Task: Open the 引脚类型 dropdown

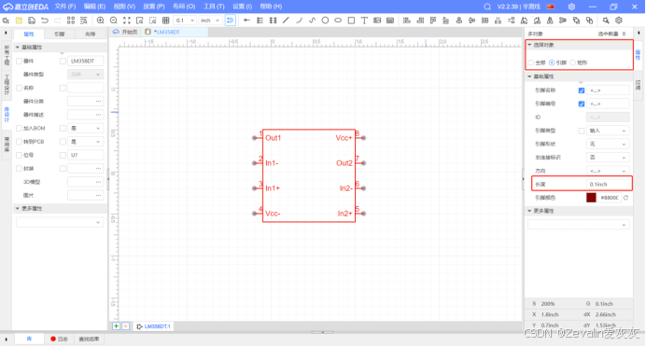Action: coord(608,131)
